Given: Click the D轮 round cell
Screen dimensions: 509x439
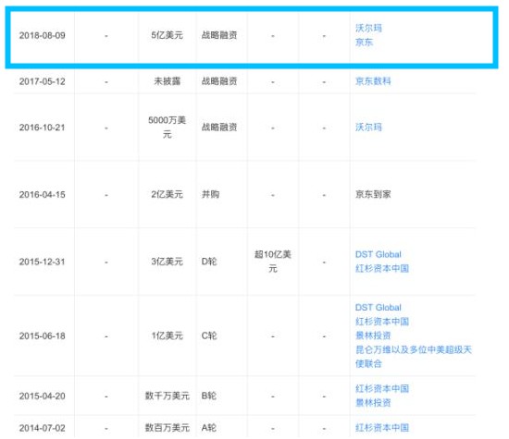Looking at the screenshot, I should pos(209,262).
